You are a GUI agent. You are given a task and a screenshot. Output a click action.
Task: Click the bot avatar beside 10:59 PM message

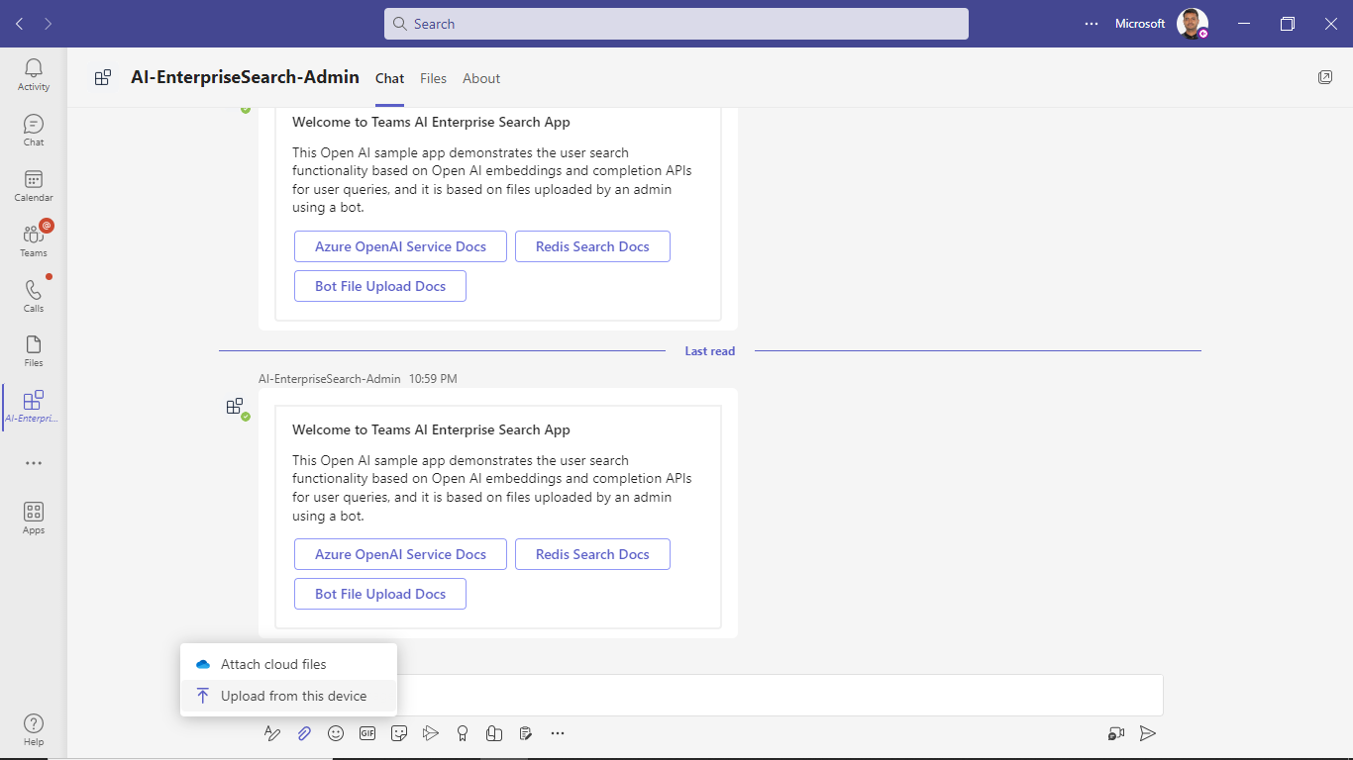coord(236,407)
